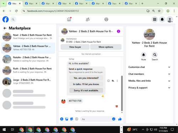Open Chrome zoom magnifier icon

[x=153, y=11]
